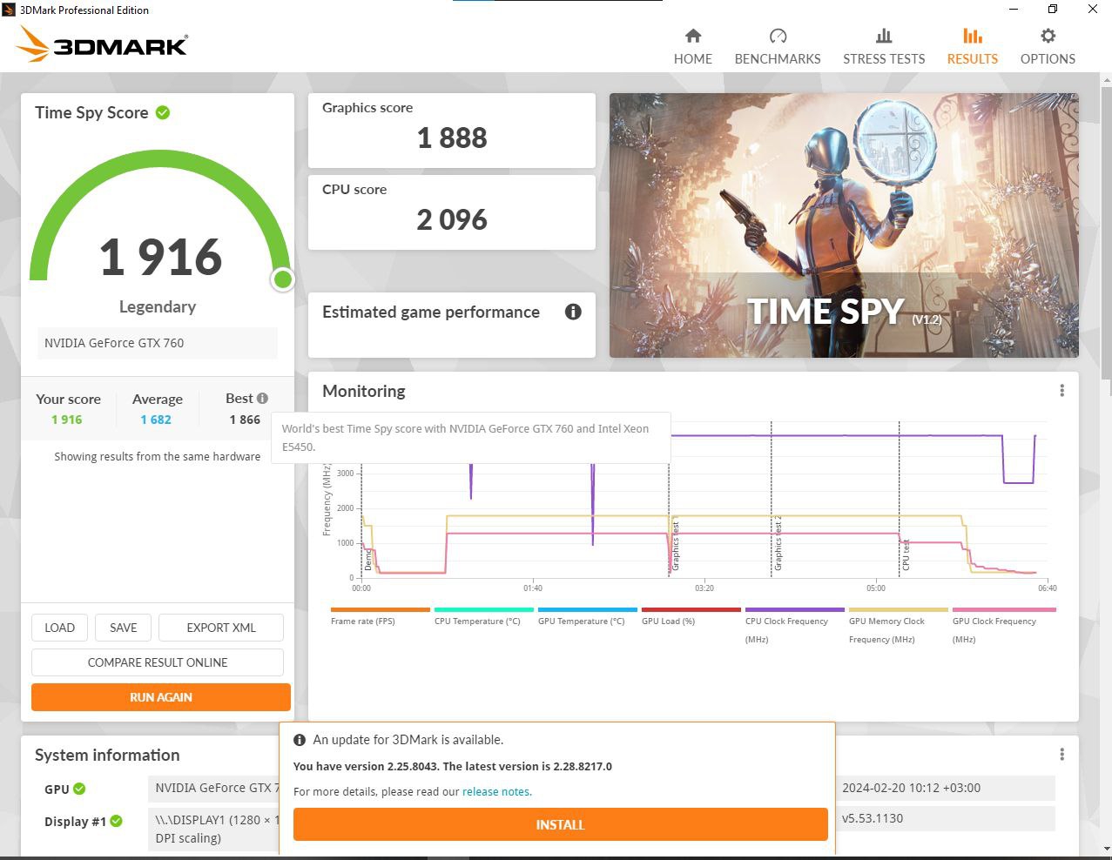Click the CPU test marker on chart

click(906, 554)
